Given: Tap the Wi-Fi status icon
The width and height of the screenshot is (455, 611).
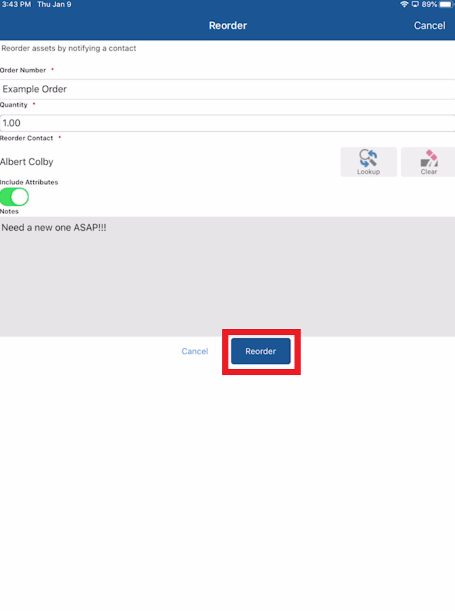Looking at the screenshot, I should click(404, 5).
